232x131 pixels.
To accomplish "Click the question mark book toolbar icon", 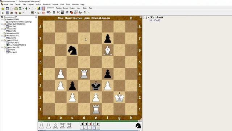I will (43, 8).
